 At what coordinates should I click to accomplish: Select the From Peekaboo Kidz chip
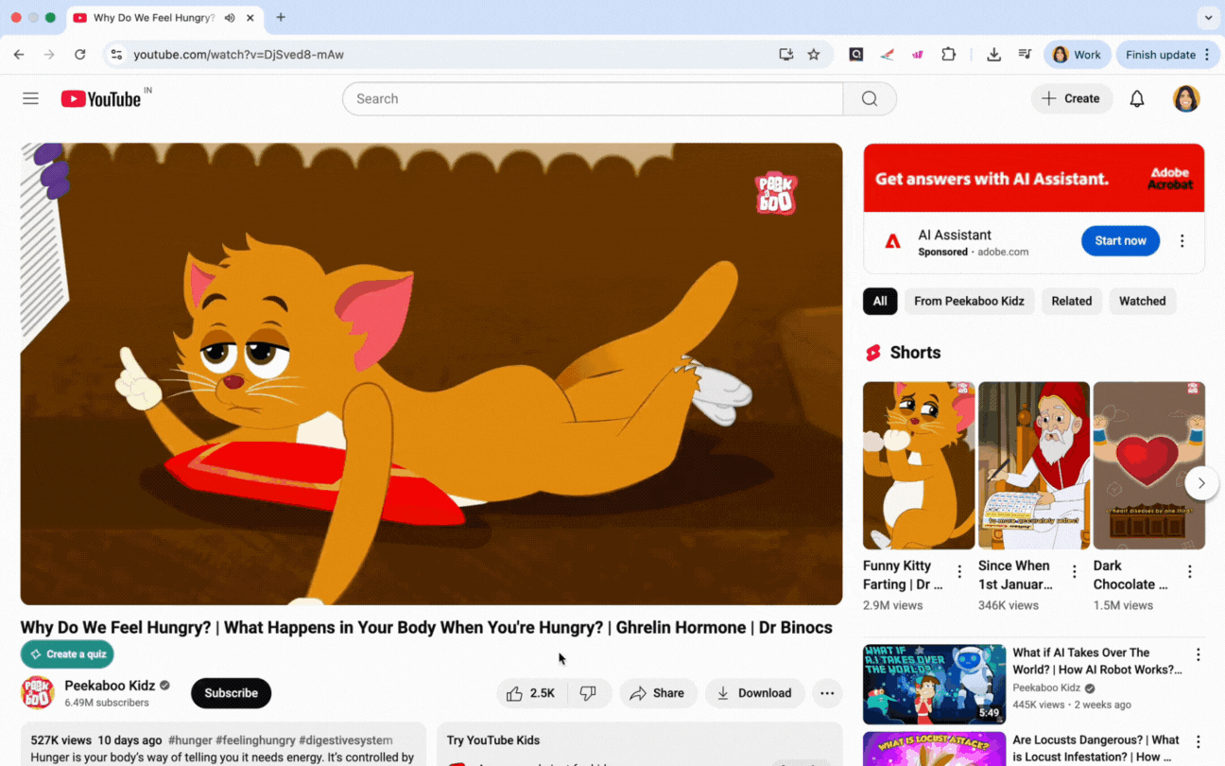pyautogui.click(x=969, y=301)
